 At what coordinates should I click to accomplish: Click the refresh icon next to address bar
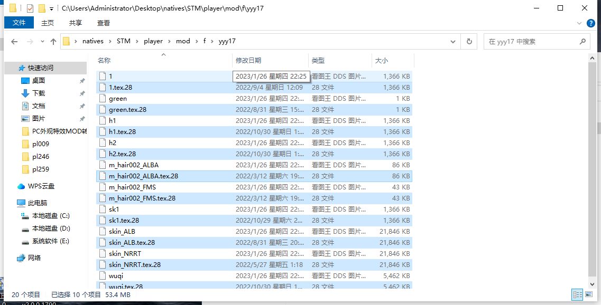click(x=469, y=41)
